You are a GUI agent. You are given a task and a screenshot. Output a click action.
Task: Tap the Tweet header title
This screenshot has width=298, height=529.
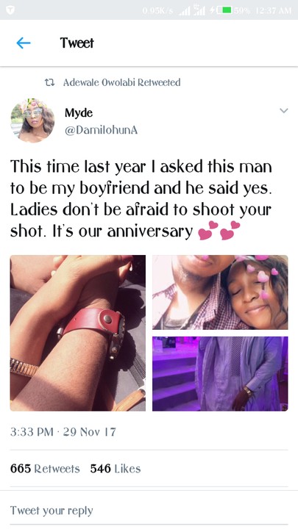[x=77, y=43]
